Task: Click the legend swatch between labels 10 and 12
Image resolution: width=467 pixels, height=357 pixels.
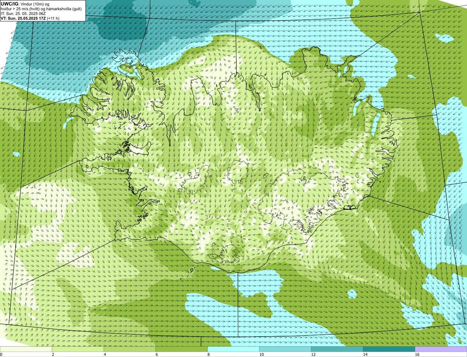Action: pos(285,349)
